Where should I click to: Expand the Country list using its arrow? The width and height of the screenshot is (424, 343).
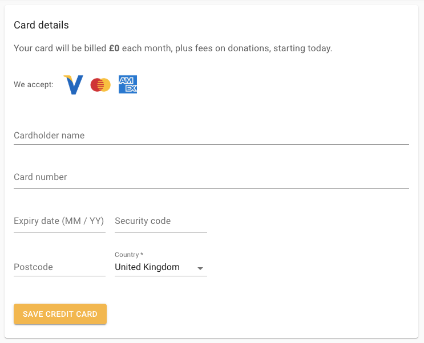point(200,268)
